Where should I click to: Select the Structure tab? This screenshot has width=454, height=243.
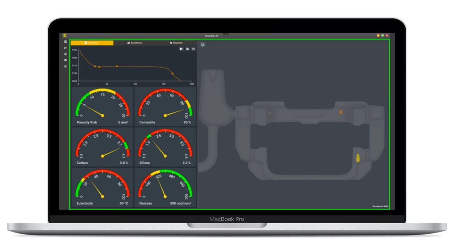coord(176,43)
